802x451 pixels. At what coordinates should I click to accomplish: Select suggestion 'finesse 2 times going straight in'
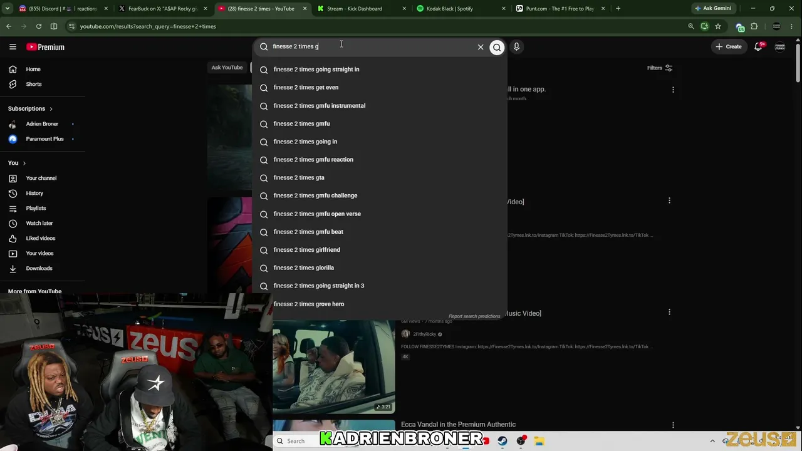pyautogui.click(x=380, y=70)
